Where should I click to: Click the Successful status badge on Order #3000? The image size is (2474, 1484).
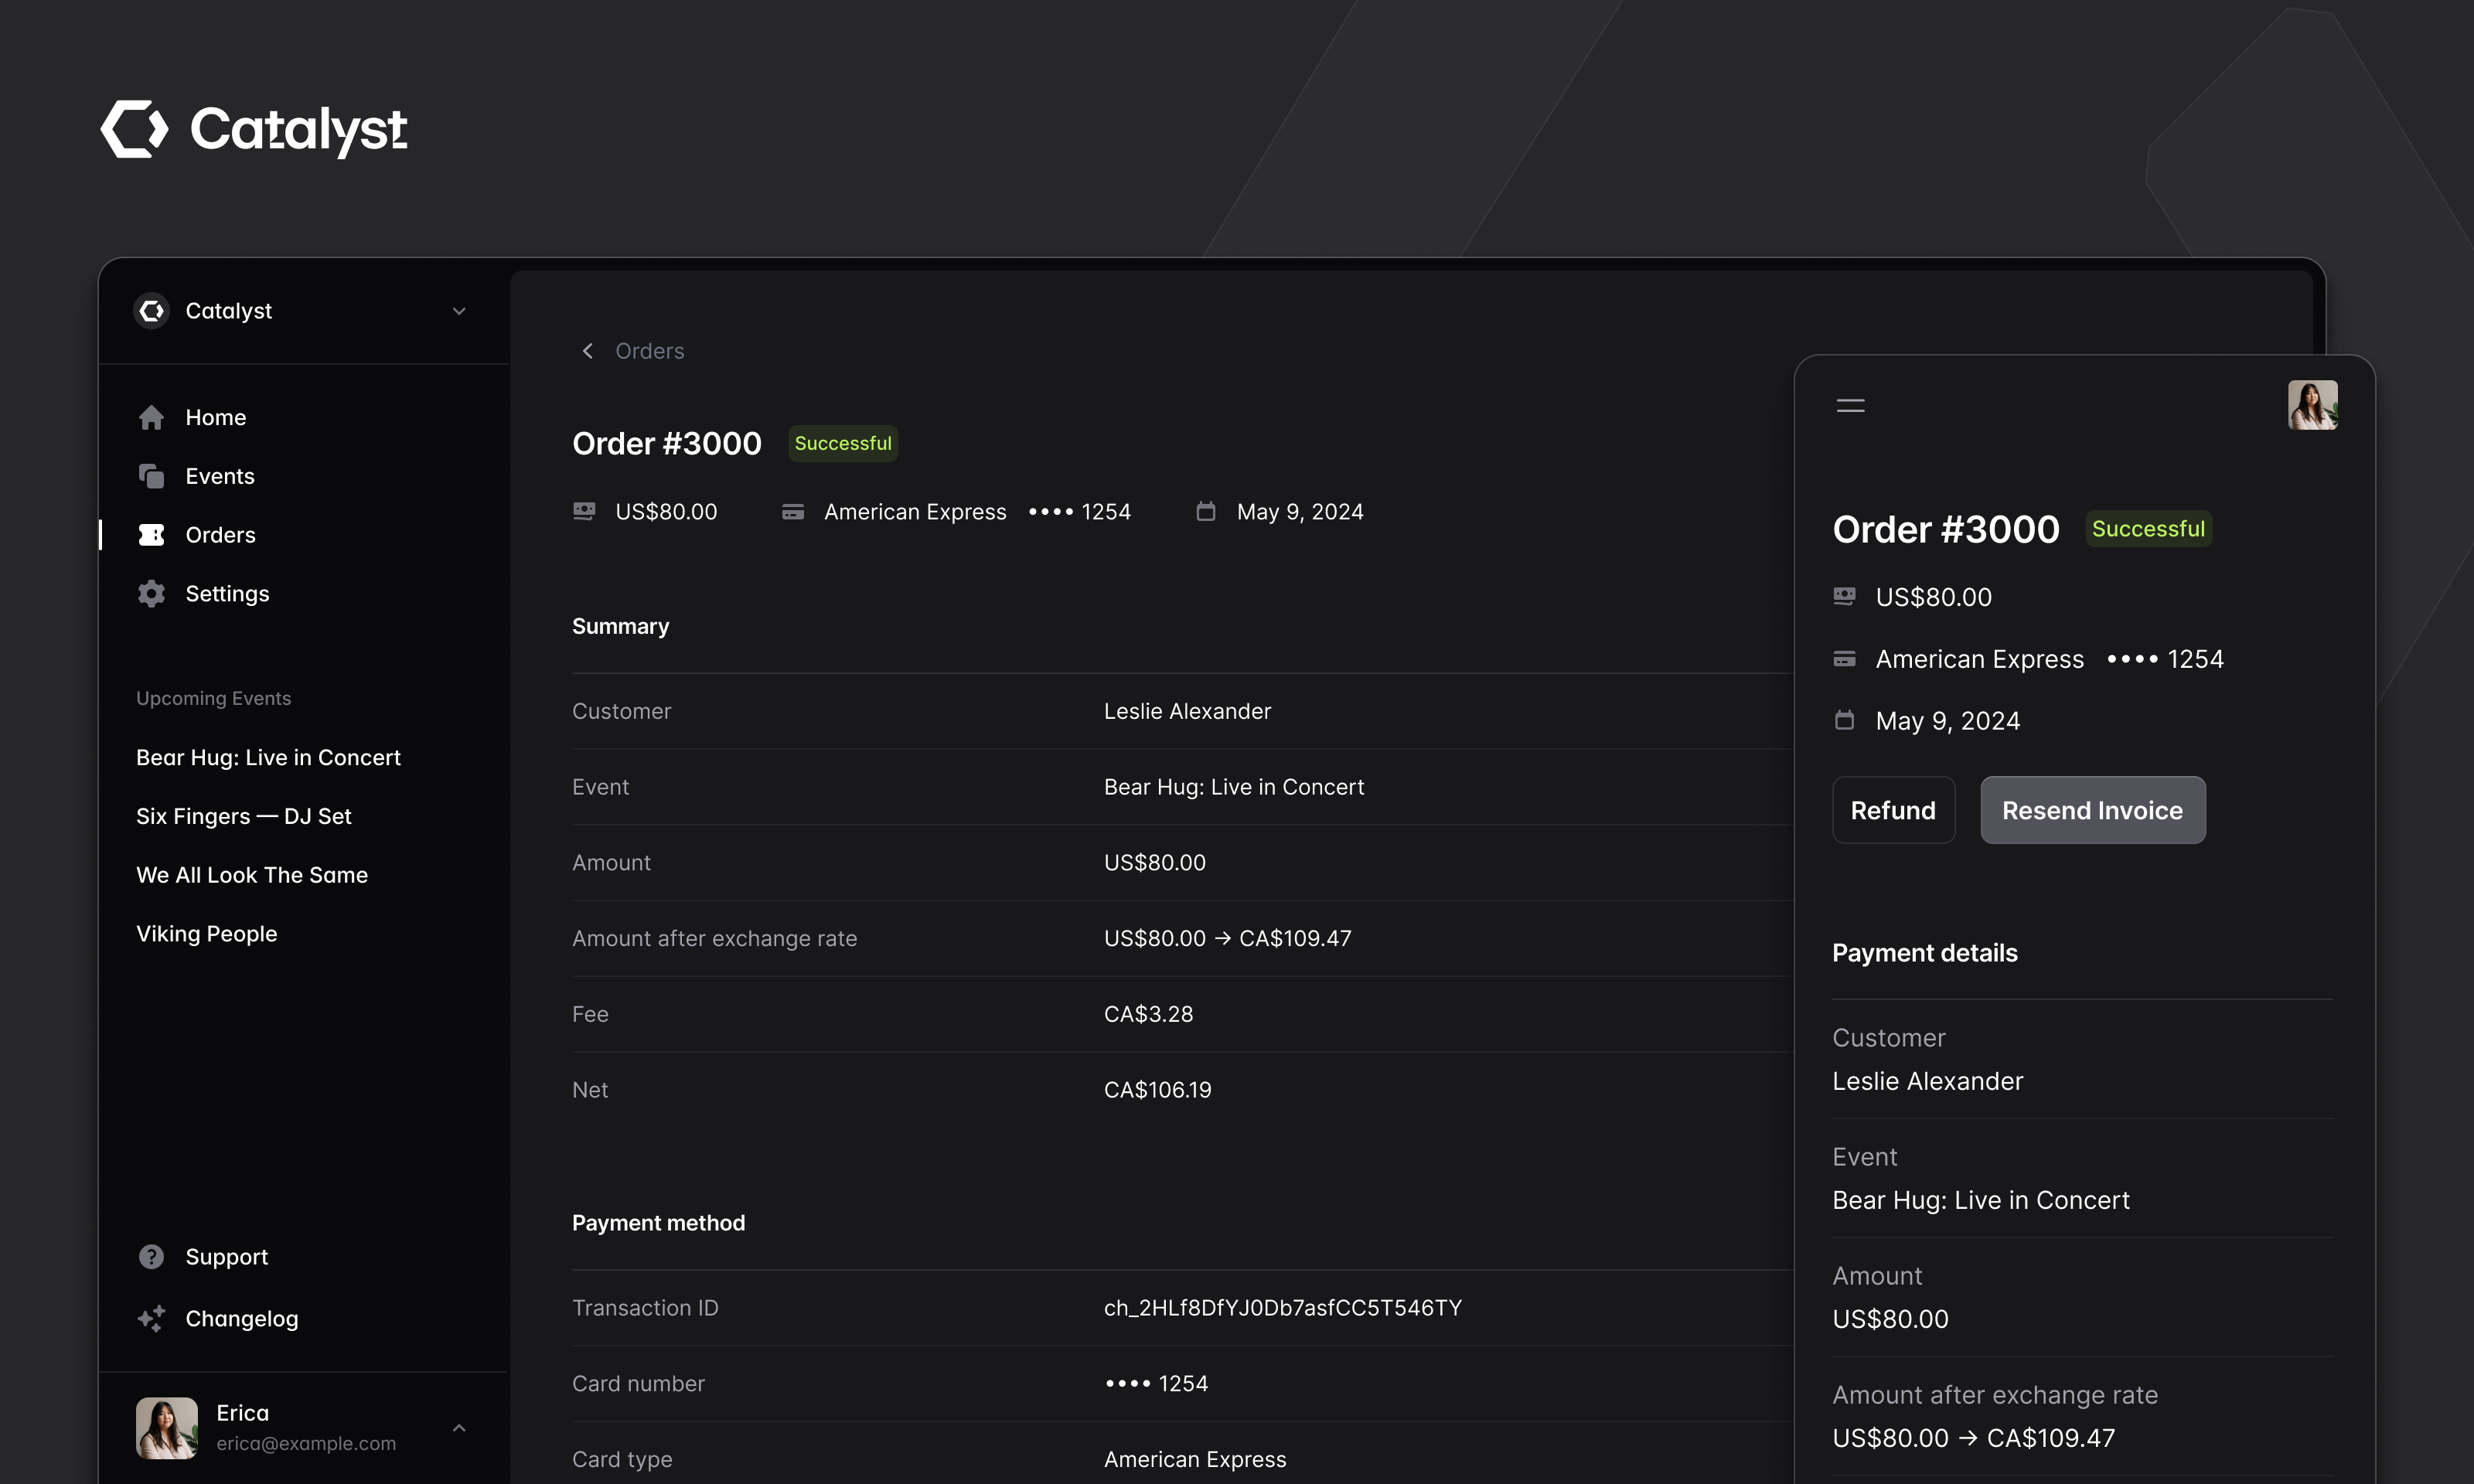pos(842,442)
